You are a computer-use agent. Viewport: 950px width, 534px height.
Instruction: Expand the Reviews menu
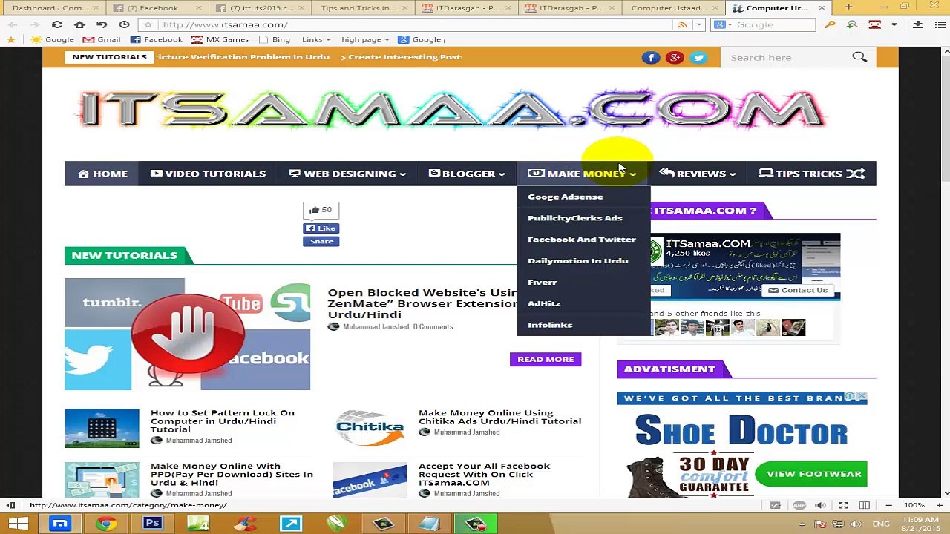click(x=697, y=174)
